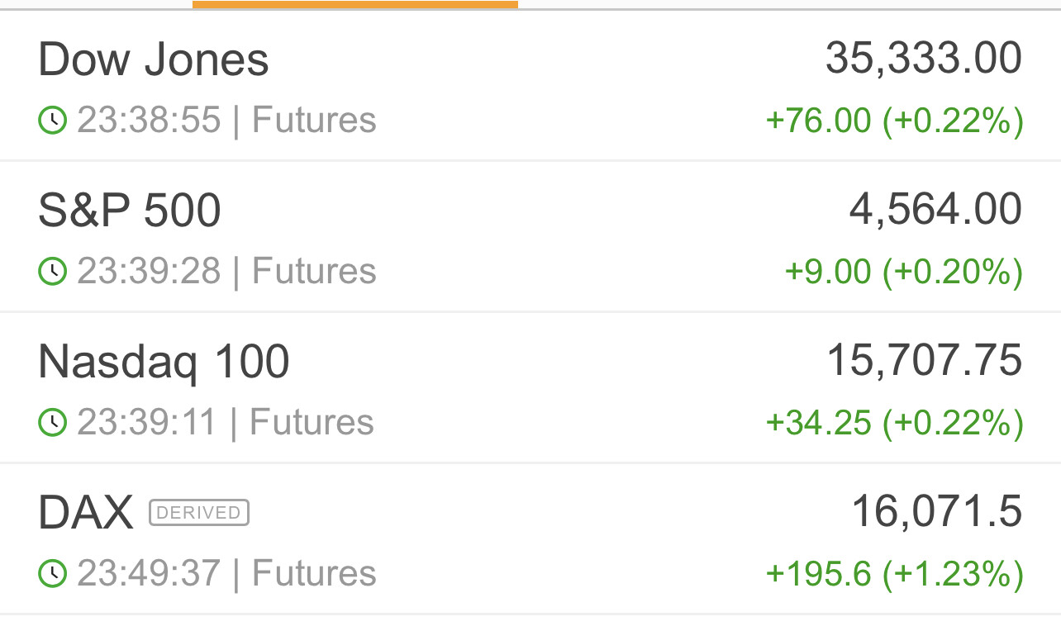Click the Dow Jones timestamp 23:38:55

[149, 121]
